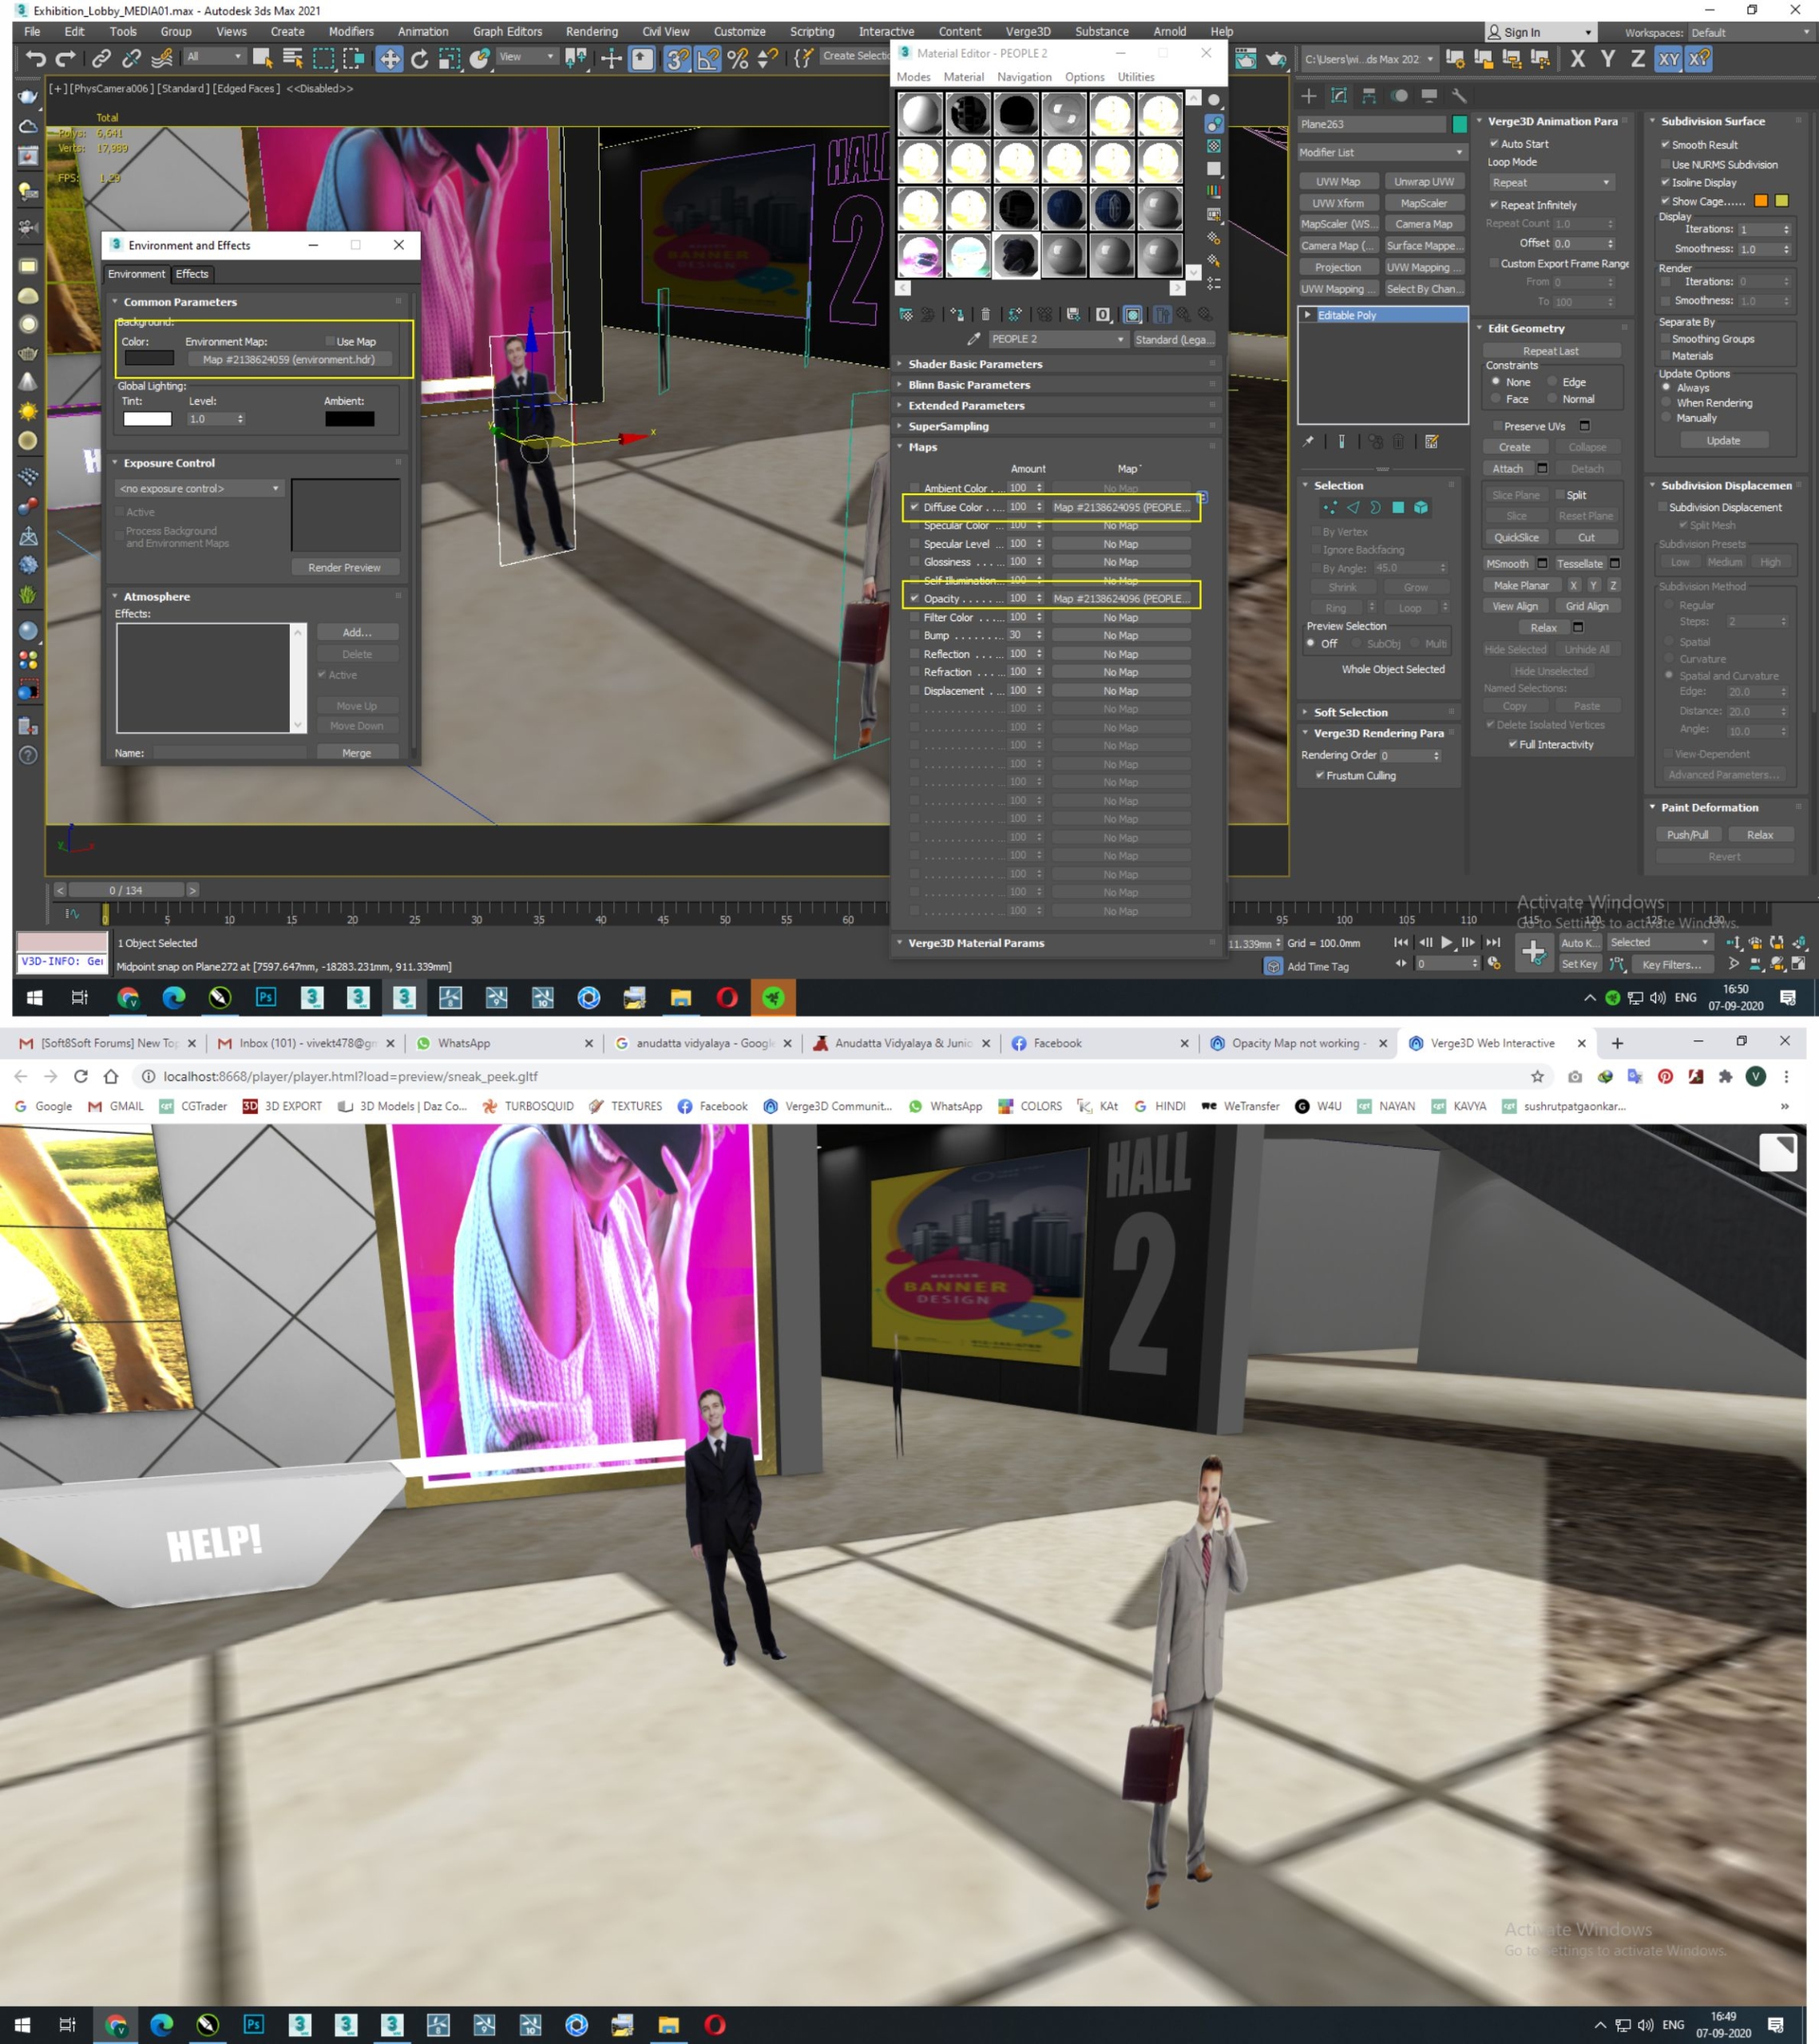Click Maximize Viewport Toggle icon
Viewport: 1819px width, 2044px height.
point(1798,964)
